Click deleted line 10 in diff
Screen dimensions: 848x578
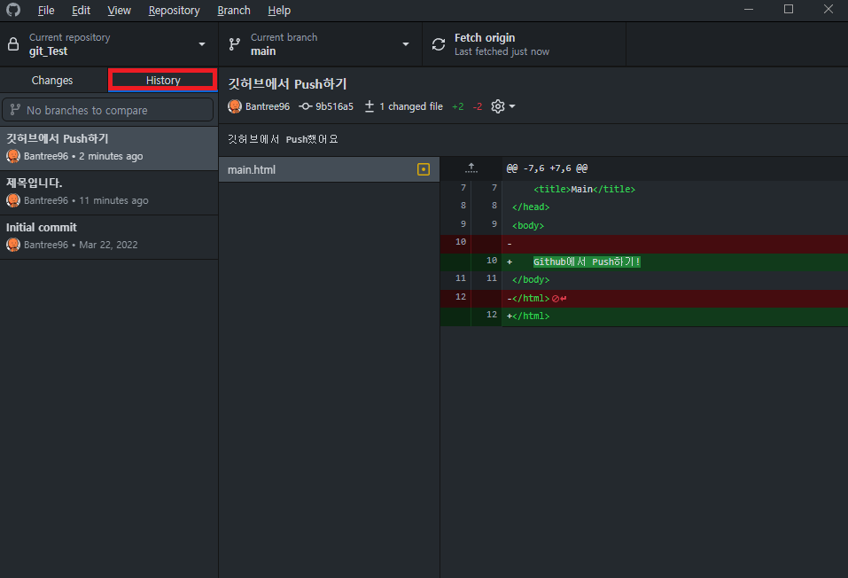tap(643, 244)
